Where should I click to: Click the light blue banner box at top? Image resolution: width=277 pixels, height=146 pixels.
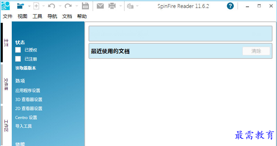pos(181,34)
